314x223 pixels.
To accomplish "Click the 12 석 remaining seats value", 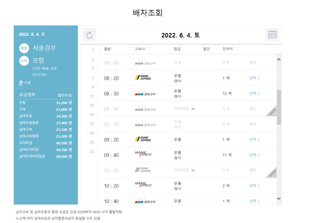I will coord(227,94).
